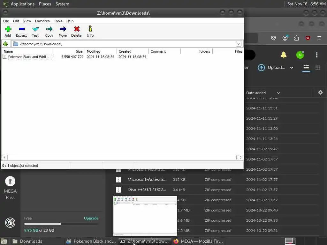327x245 pixels.
Task: Open the MEGA Upload dropdown arrow
Action: coord(292,68)
